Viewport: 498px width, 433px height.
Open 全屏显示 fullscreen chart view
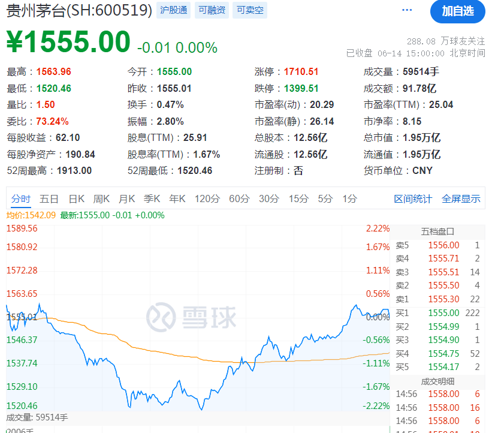pyautogui.click(x=461, y=199)
